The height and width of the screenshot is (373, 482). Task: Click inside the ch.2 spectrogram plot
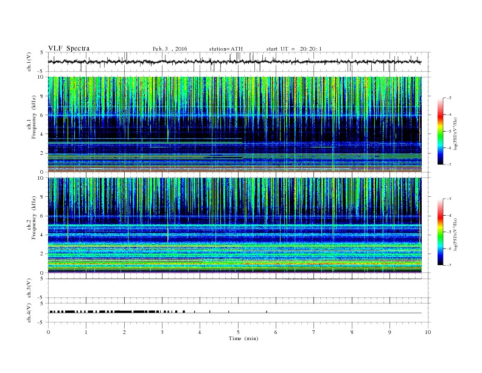tap(235, 226)
